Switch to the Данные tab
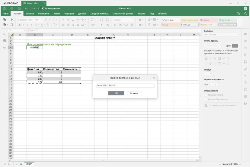This screenshot has height=167, width=250. click(82, 14)
